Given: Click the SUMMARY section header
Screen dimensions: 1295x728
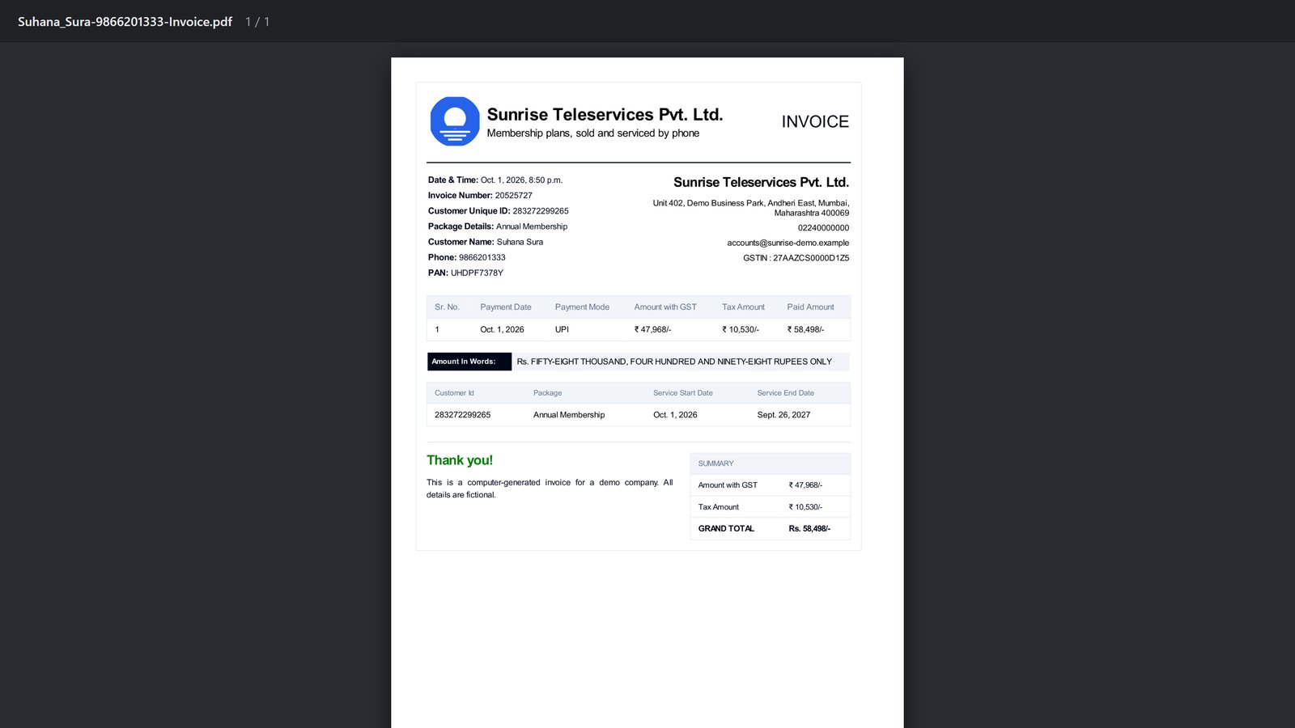Looking at the screenshot, I should (716, 463).
